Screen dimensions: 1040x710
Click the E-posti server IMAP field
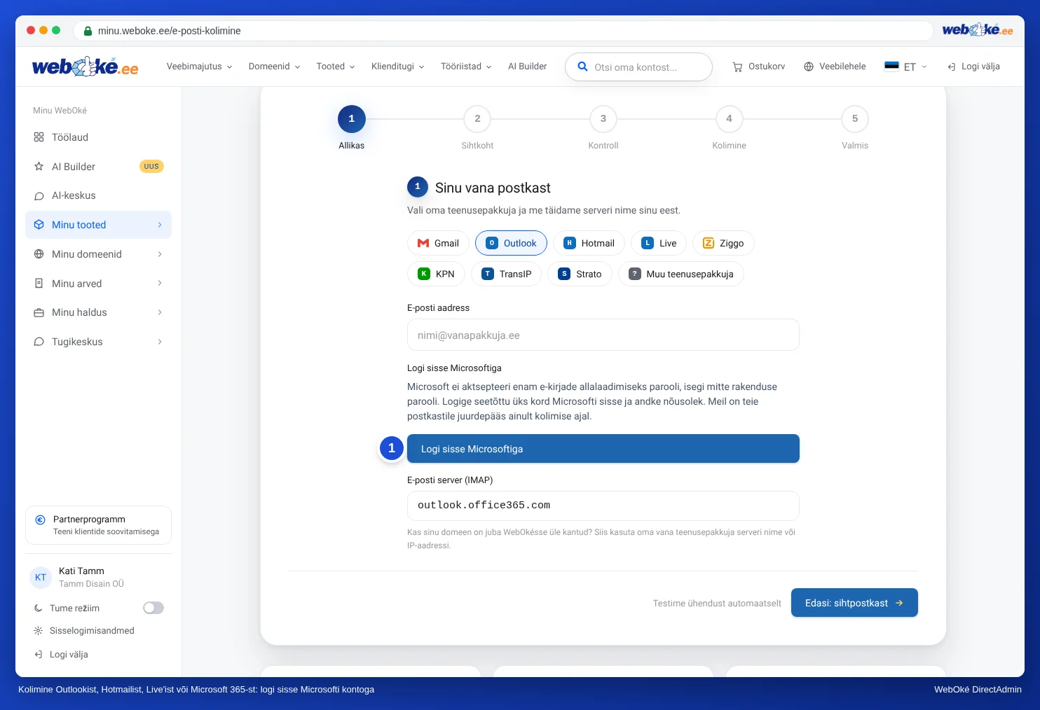point(603,506)
